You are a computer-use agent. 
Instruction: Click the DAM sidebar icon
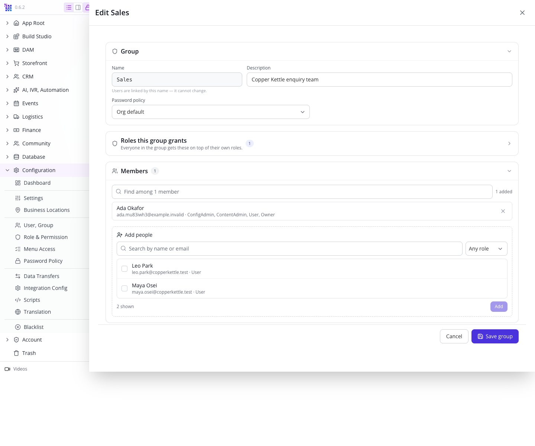16,50
